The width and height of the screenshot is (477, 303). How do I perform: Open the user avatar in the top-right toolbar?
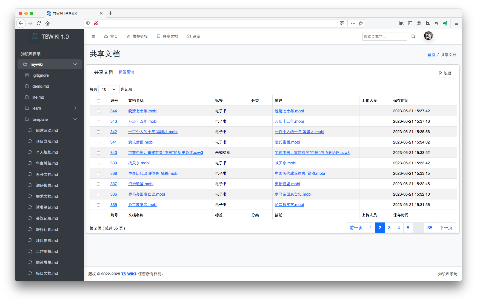pyautogui.click(x=428, y=36)
